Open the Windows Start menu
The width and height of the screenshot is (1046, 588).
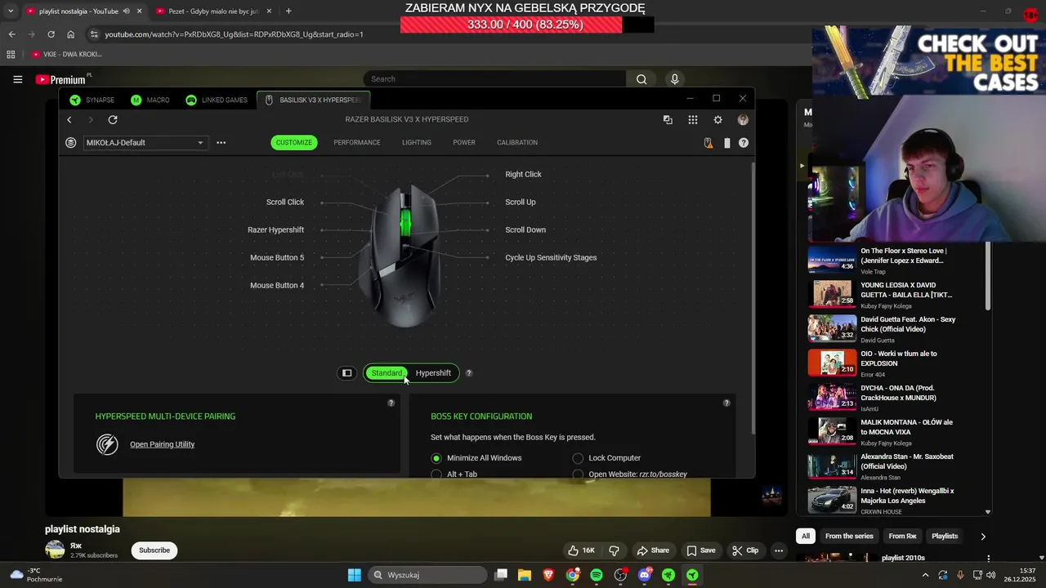(355, 575)
